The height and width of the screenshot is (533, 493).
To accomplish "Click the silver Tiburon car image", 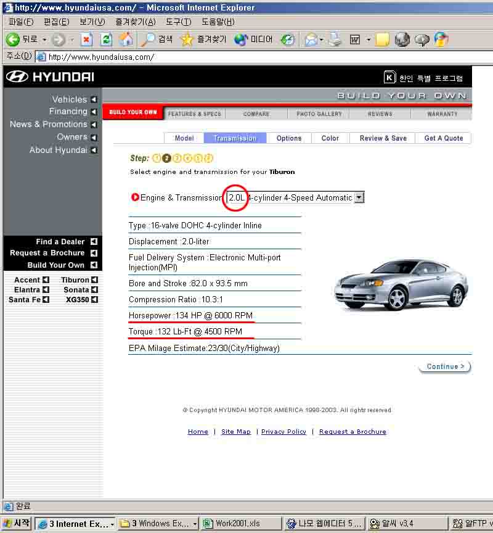I will [401, 284].
